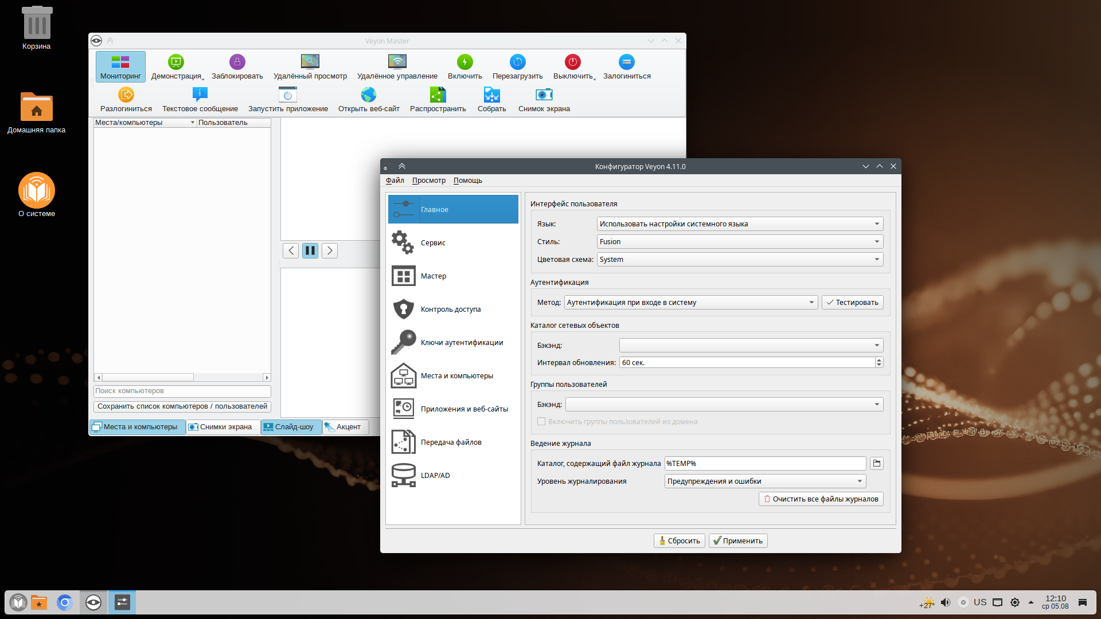
Task: Click Запустить приложение toolbar icon
Action: tap(288, 95)
